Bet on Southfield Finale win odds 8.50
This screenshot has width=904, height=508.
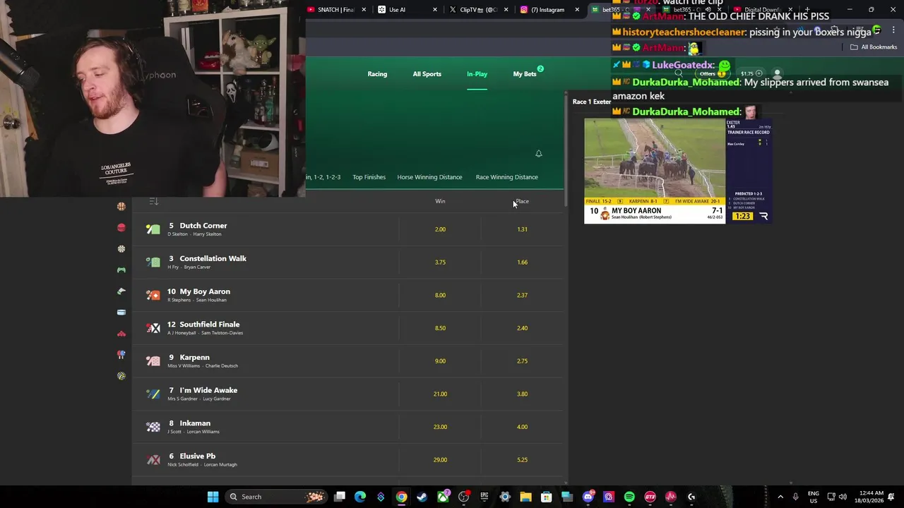440,328
